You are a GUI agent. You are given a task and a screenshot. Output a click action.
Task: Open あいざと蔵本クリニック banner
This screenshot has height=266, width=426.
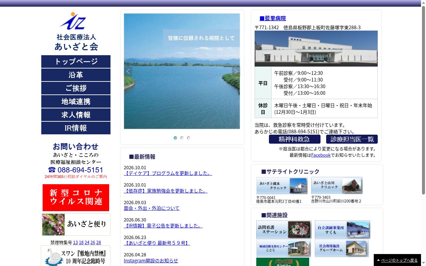pos(282,186)
